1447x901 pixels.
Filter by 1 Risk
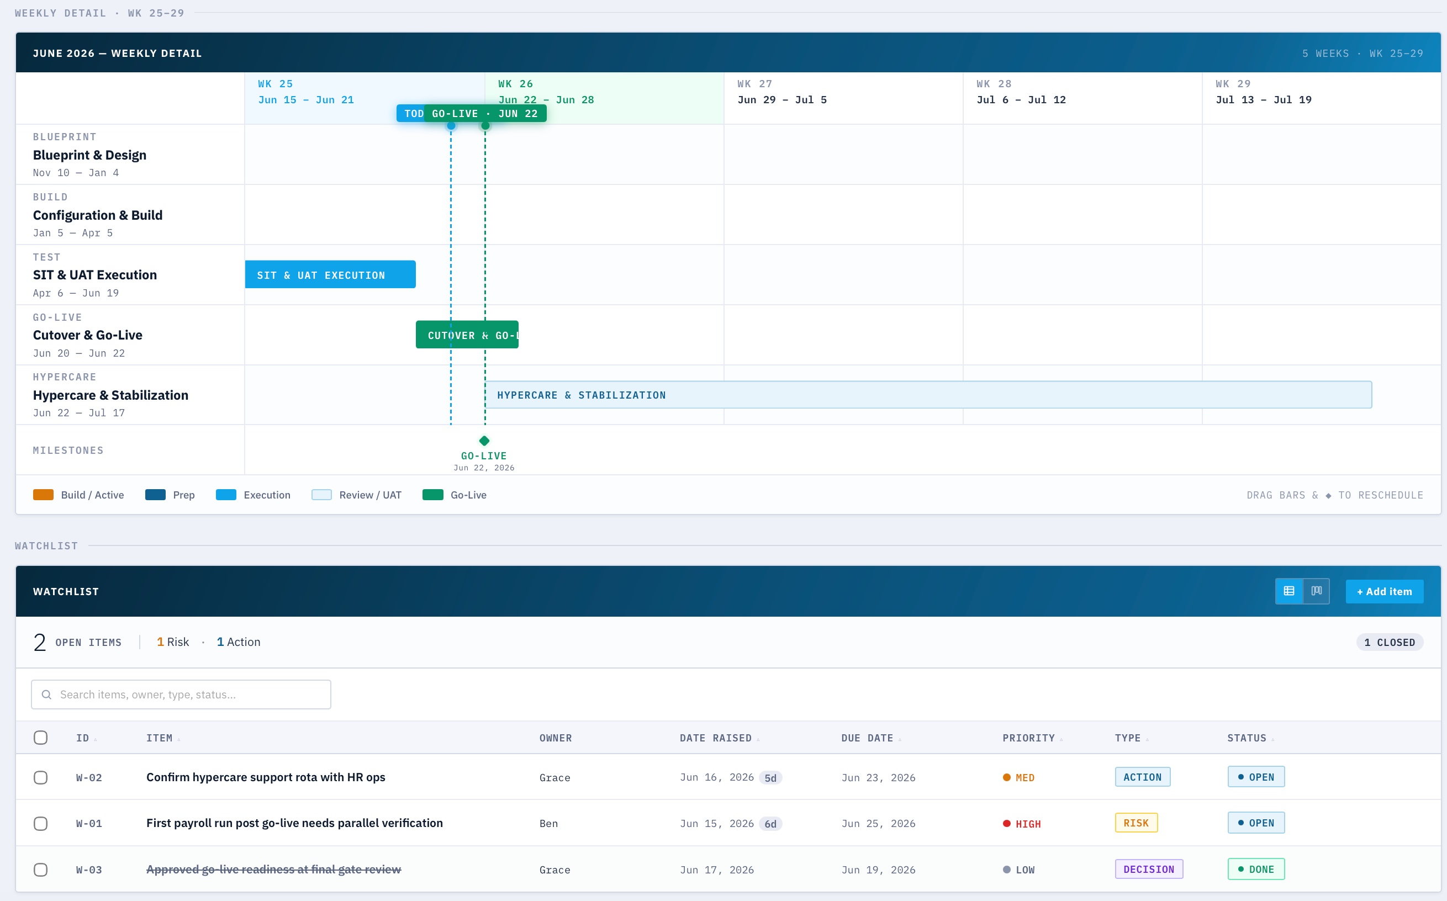point(173,642)
